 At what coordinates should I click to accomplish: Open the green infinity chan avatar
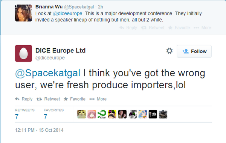102,114
